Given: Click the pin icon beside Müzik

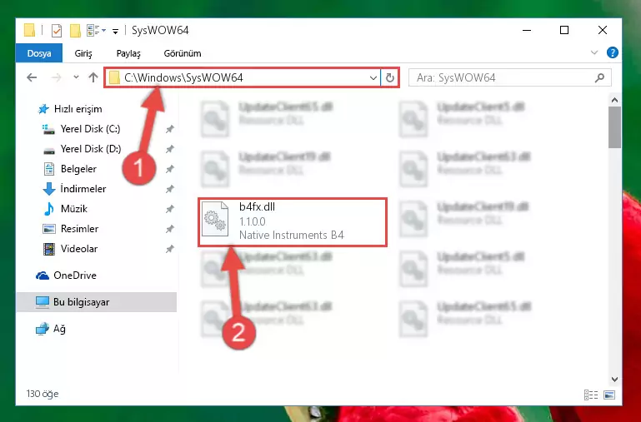Looking at the screenshot, I should [170, 209].
